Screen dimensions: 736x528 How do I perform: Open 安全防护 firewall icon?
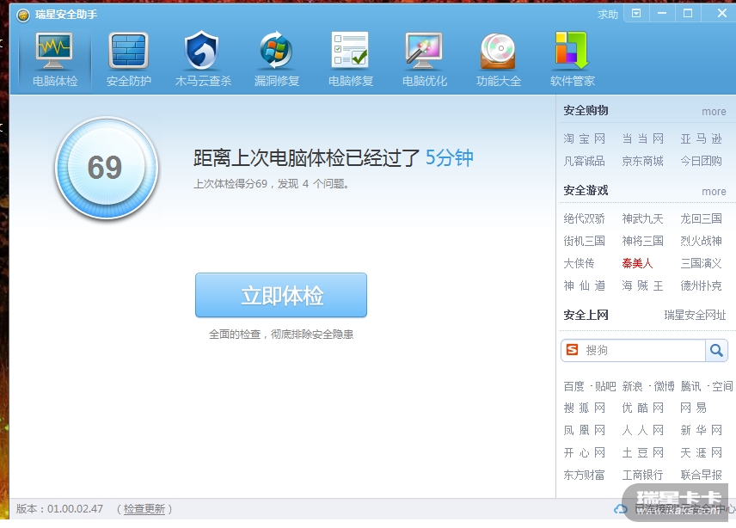128,51
